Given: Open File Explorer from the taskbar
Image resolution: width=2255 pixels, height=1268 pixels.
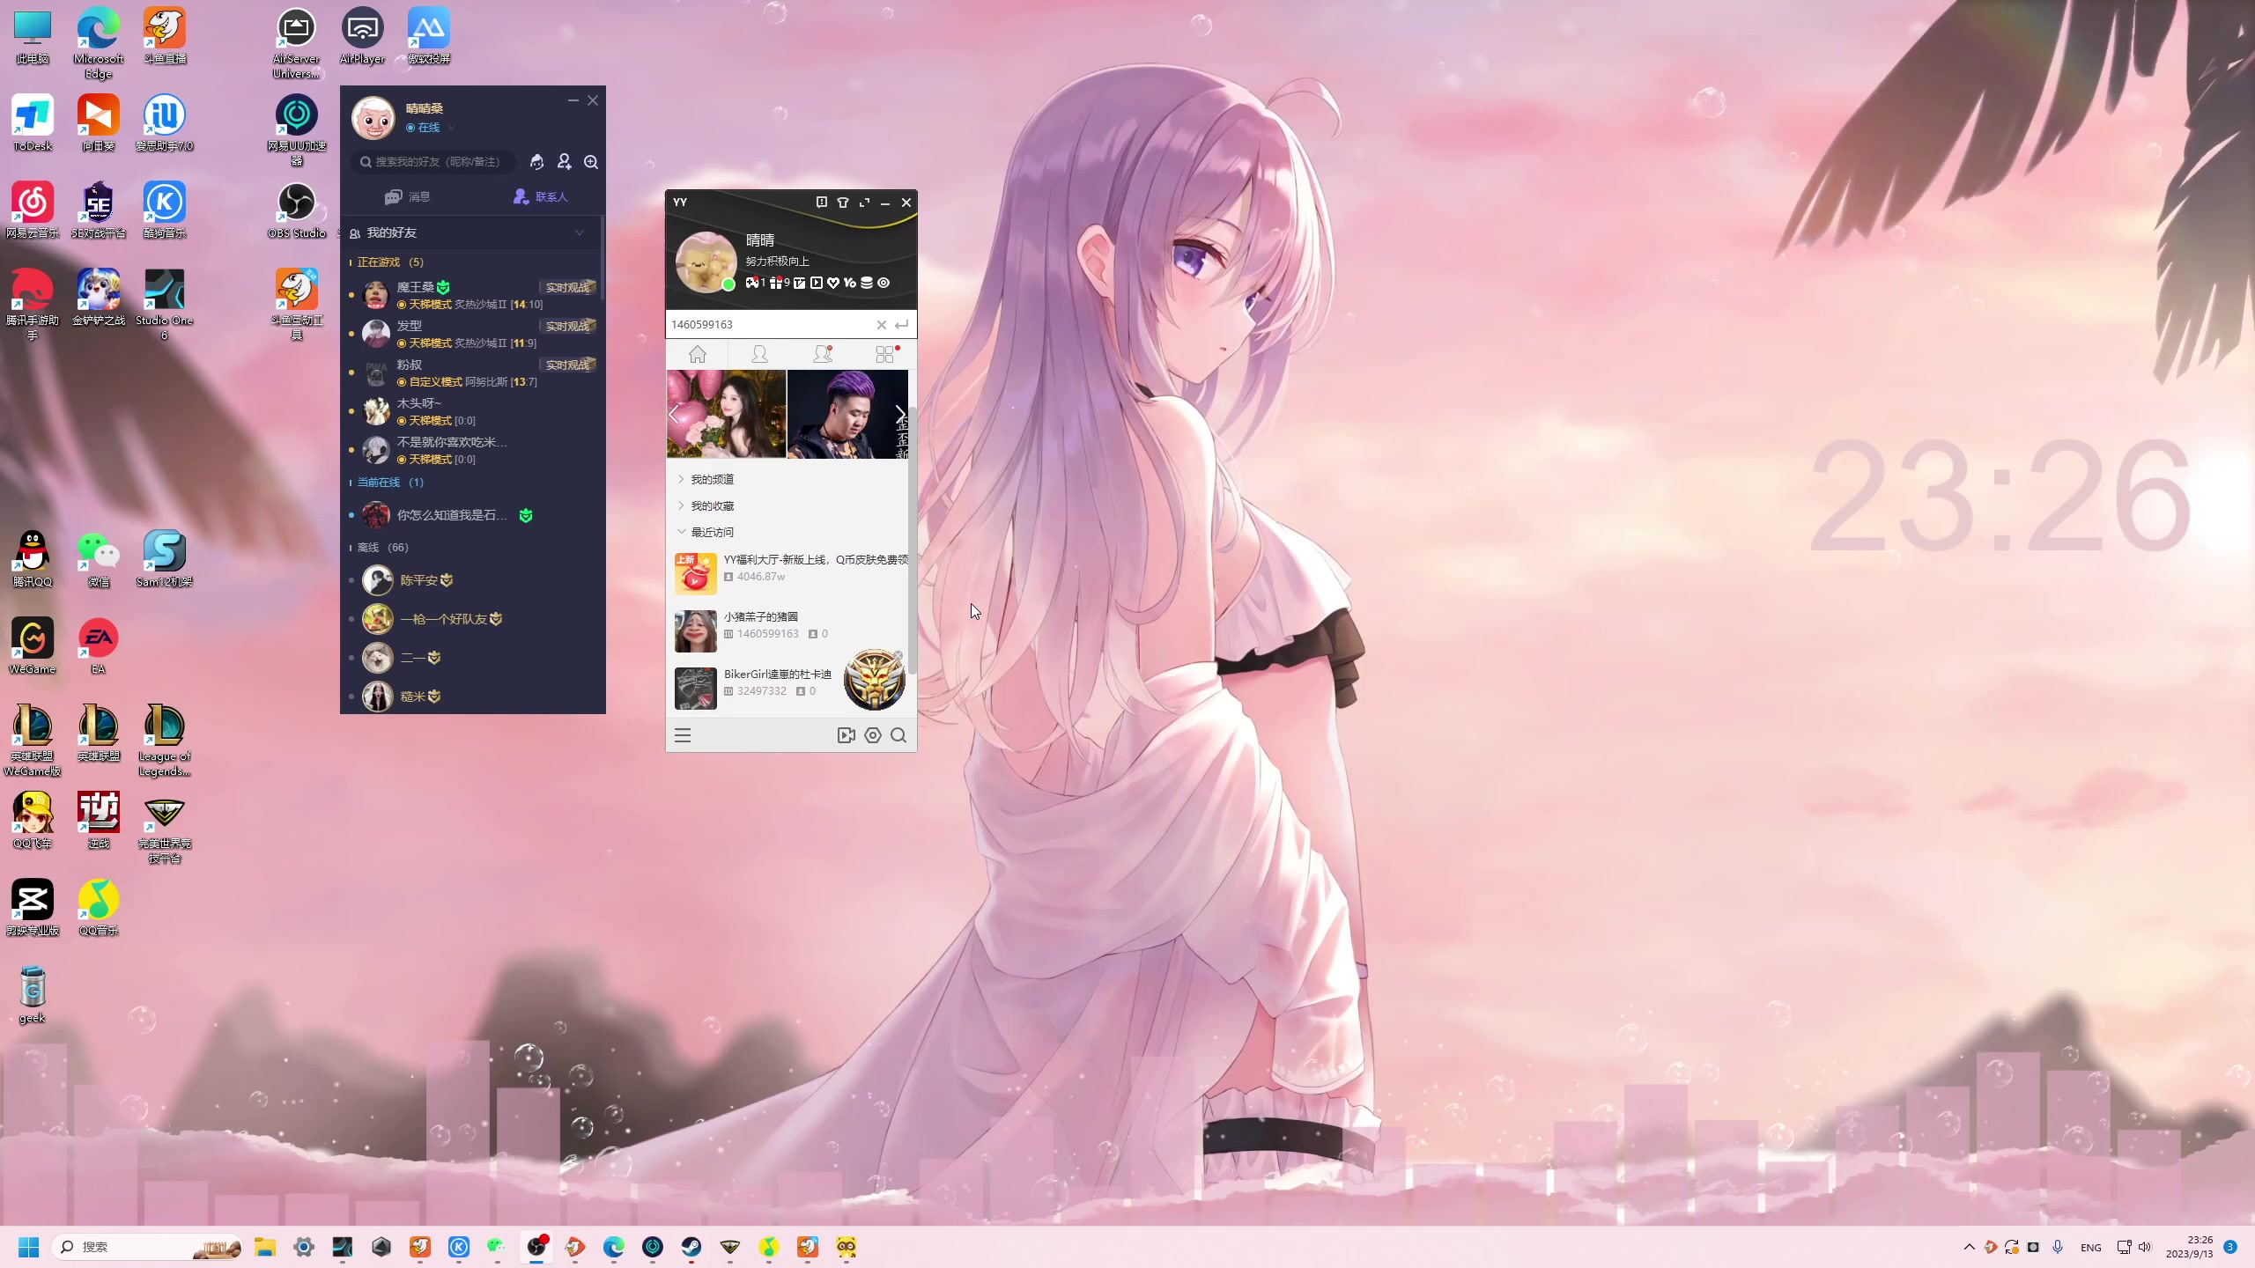Looking at the screenshot, I should click(x=265, y=1247).
